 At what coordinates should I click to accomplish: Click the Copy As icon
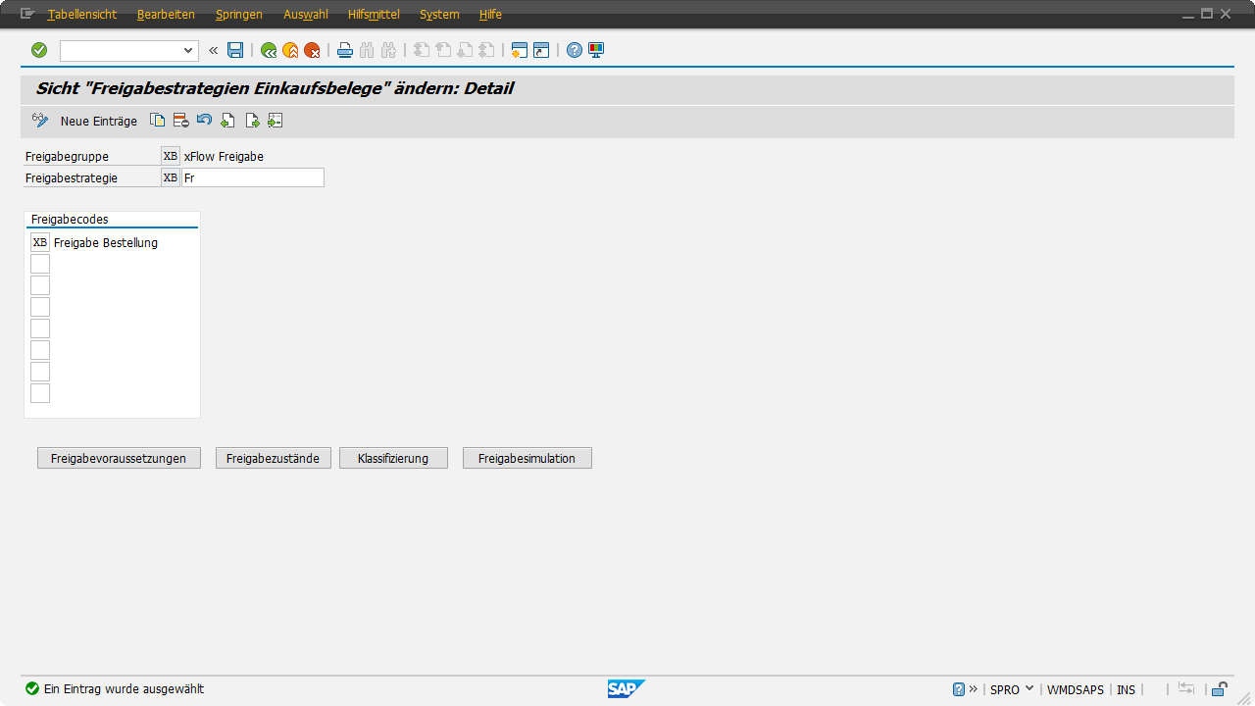(x=157, y=121)
